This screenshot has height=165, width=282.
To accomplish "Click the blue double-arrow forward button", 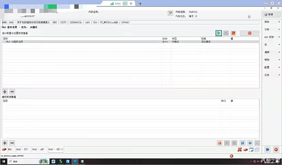I will tap(267, 150).
